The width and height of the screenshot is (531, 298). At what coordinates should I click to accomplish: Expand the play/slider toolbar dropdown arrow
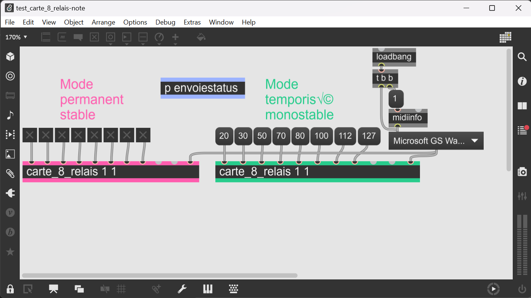click(x=127, y=44)
